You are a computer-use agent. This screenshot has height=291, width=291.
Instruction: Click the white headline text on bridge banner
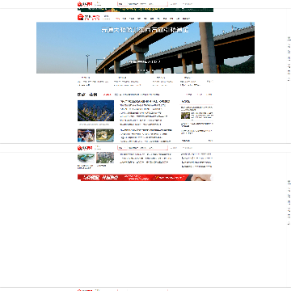pos(145,30)
